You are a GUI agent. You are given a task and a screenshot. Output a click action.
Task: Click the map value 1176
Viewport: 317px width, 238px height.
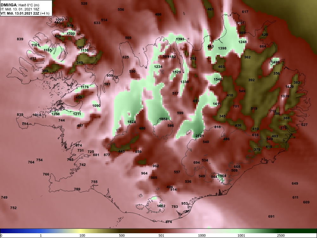point(85,87)
